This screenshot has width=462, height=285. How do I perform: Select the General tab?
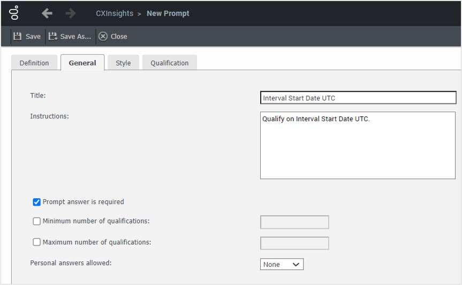(82, 63)
